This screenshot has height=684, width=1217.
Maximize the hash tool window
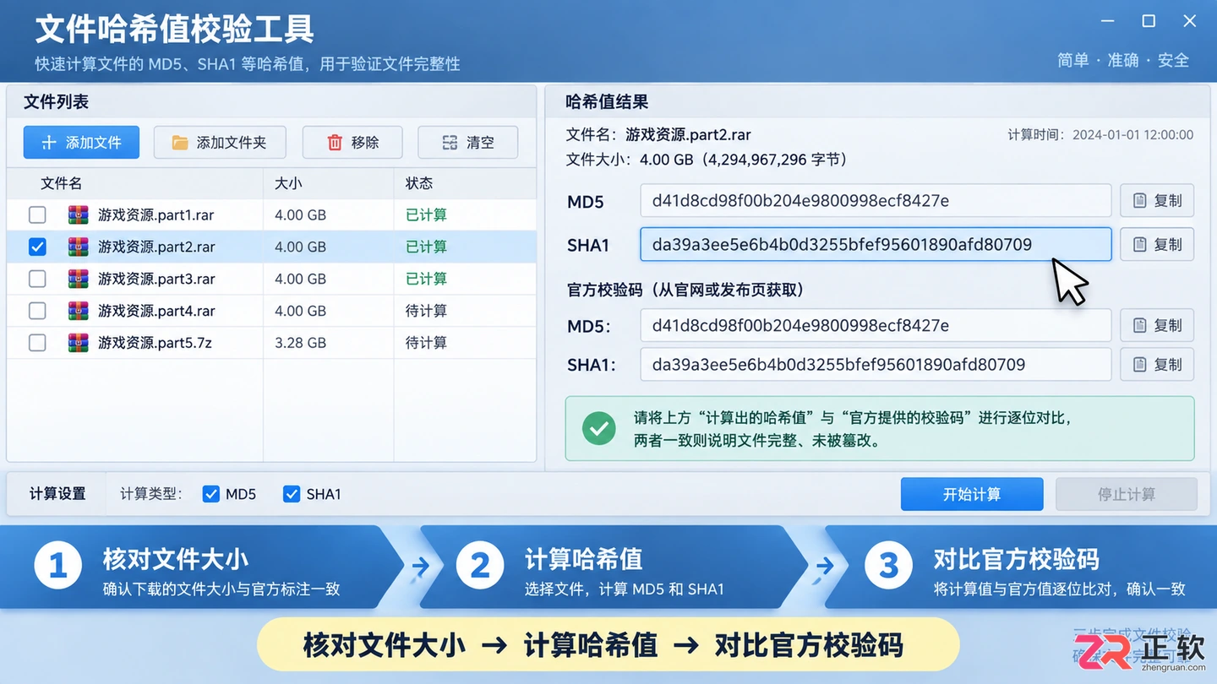pyautogui.click(x=1149, y=21)
